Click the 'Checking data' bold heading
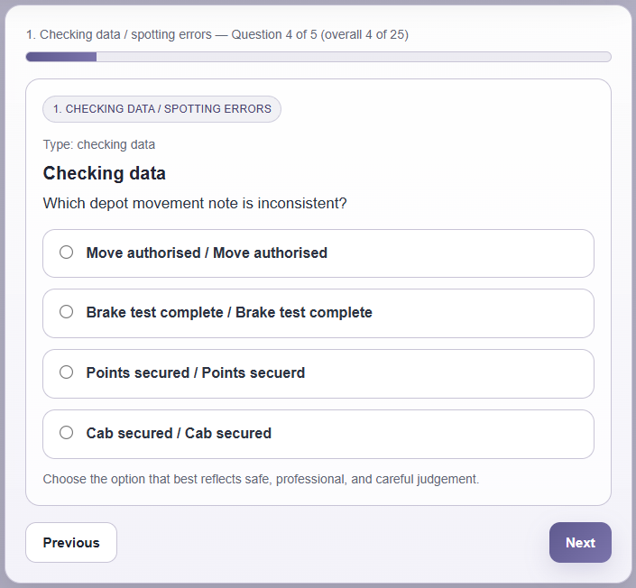636x588 pixels. [x=105, y=173]
